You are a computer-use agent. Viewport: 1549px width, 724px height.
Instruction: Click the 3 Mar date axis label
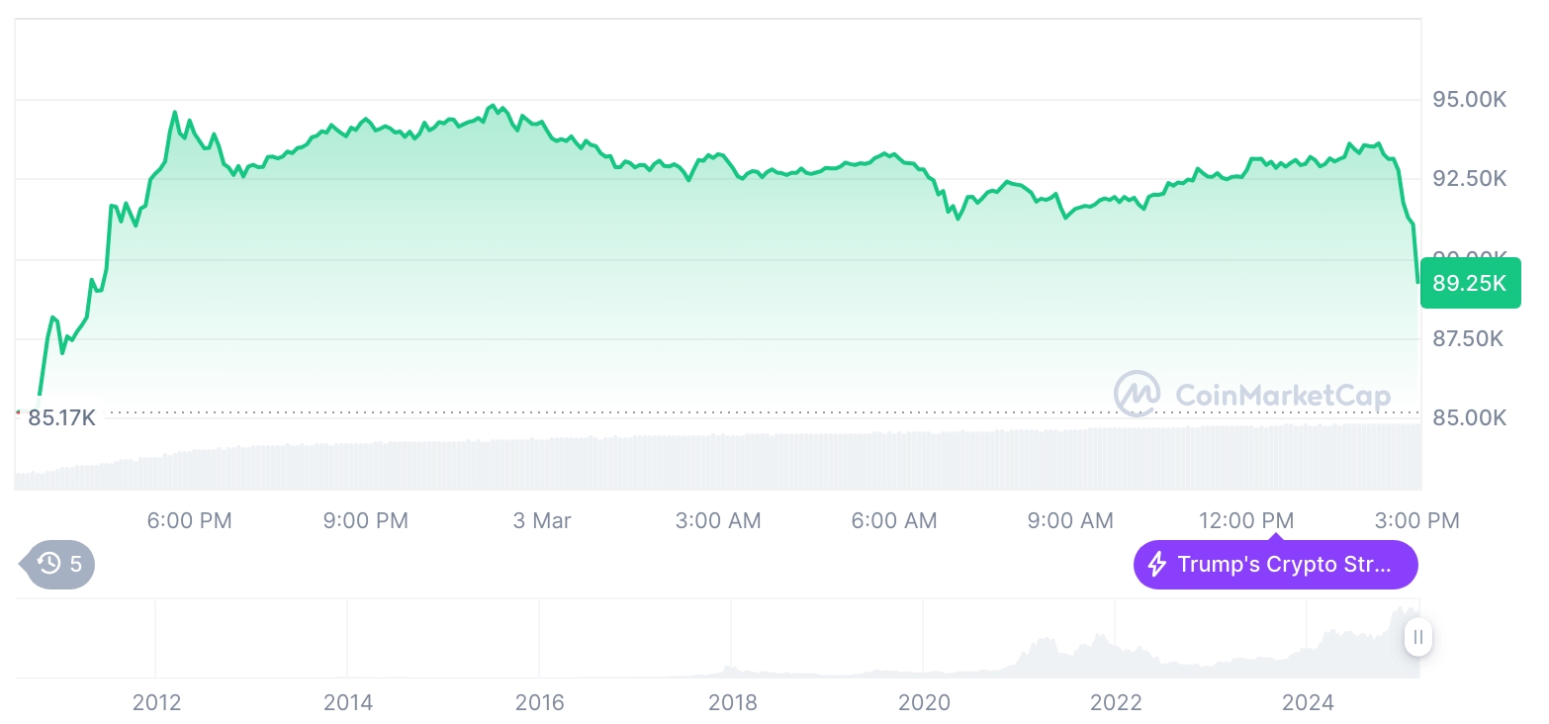pos(542,520)
